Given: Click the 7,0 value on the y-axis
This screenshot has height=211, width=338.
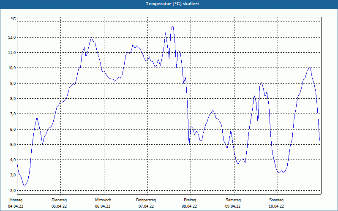Looking at the screenshot, I should tap(13, 114).
